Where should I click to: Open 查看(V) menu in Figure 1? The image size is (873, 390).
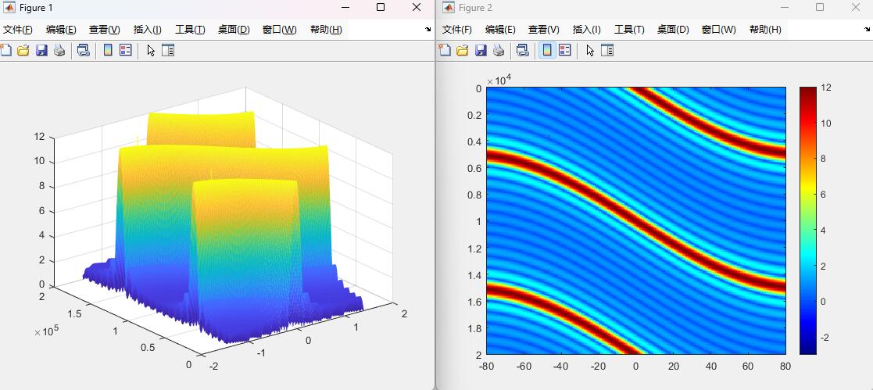tap(104, 30)
